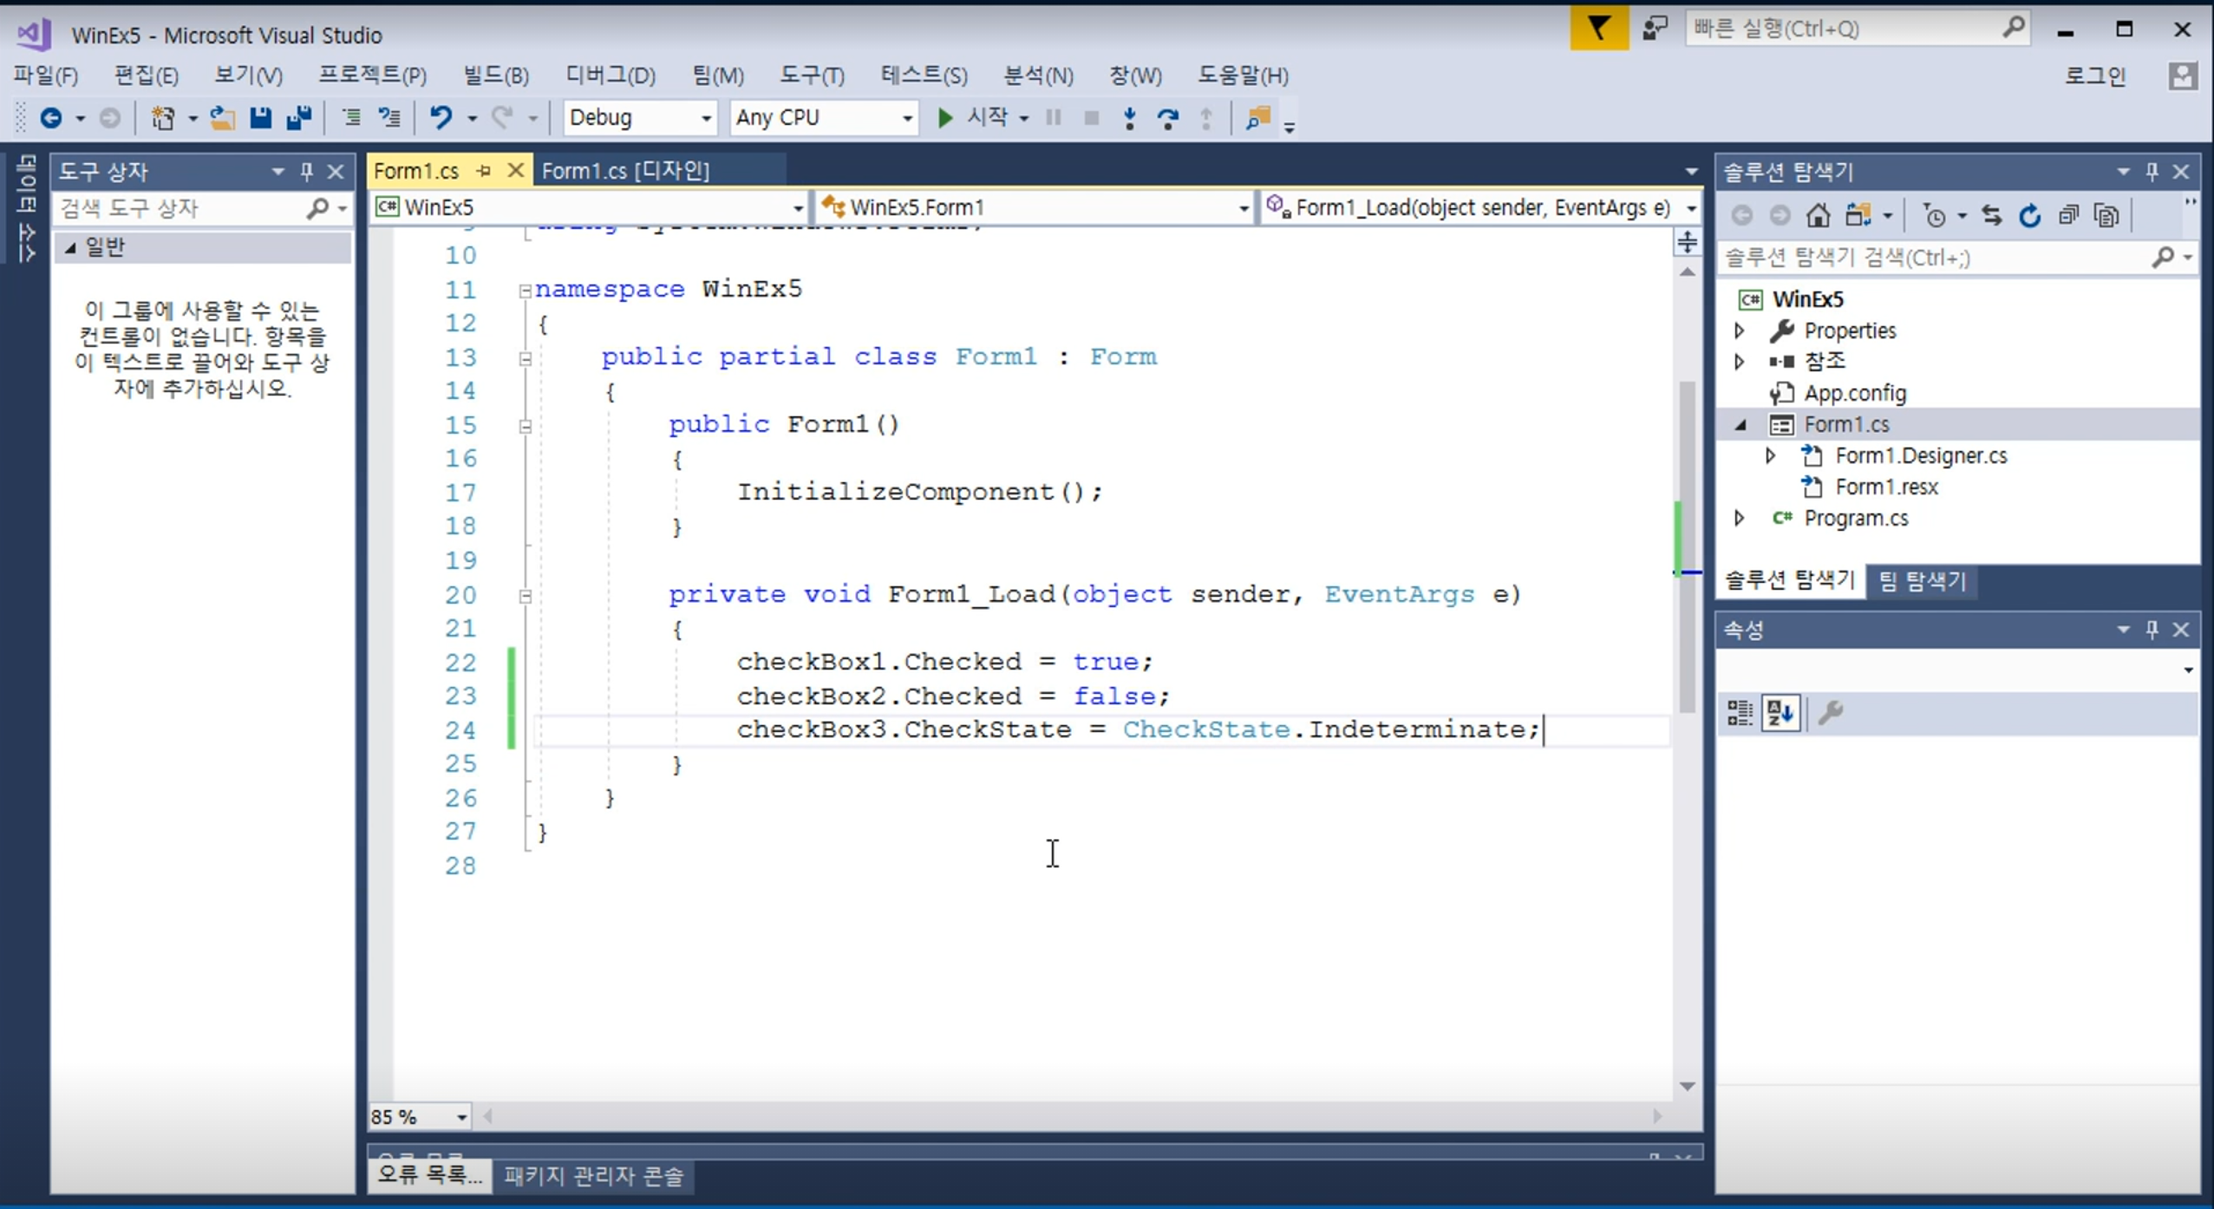Click the Property Pages wrench icon
The width and height of the screenshot is (2214, 1209).
coord(1830,713)
